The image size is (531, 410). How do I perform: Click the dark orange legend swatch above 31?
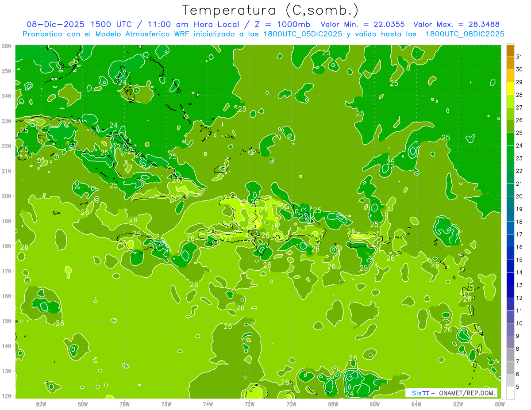(510, 50)
